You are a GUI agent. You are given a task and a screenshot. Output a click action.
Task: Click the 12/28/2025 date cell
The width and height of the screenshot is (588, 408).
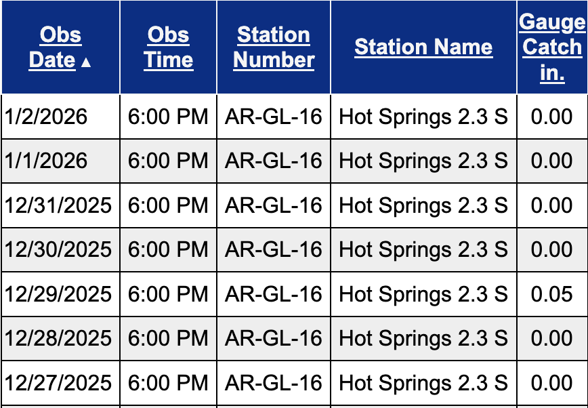(58, 338)
